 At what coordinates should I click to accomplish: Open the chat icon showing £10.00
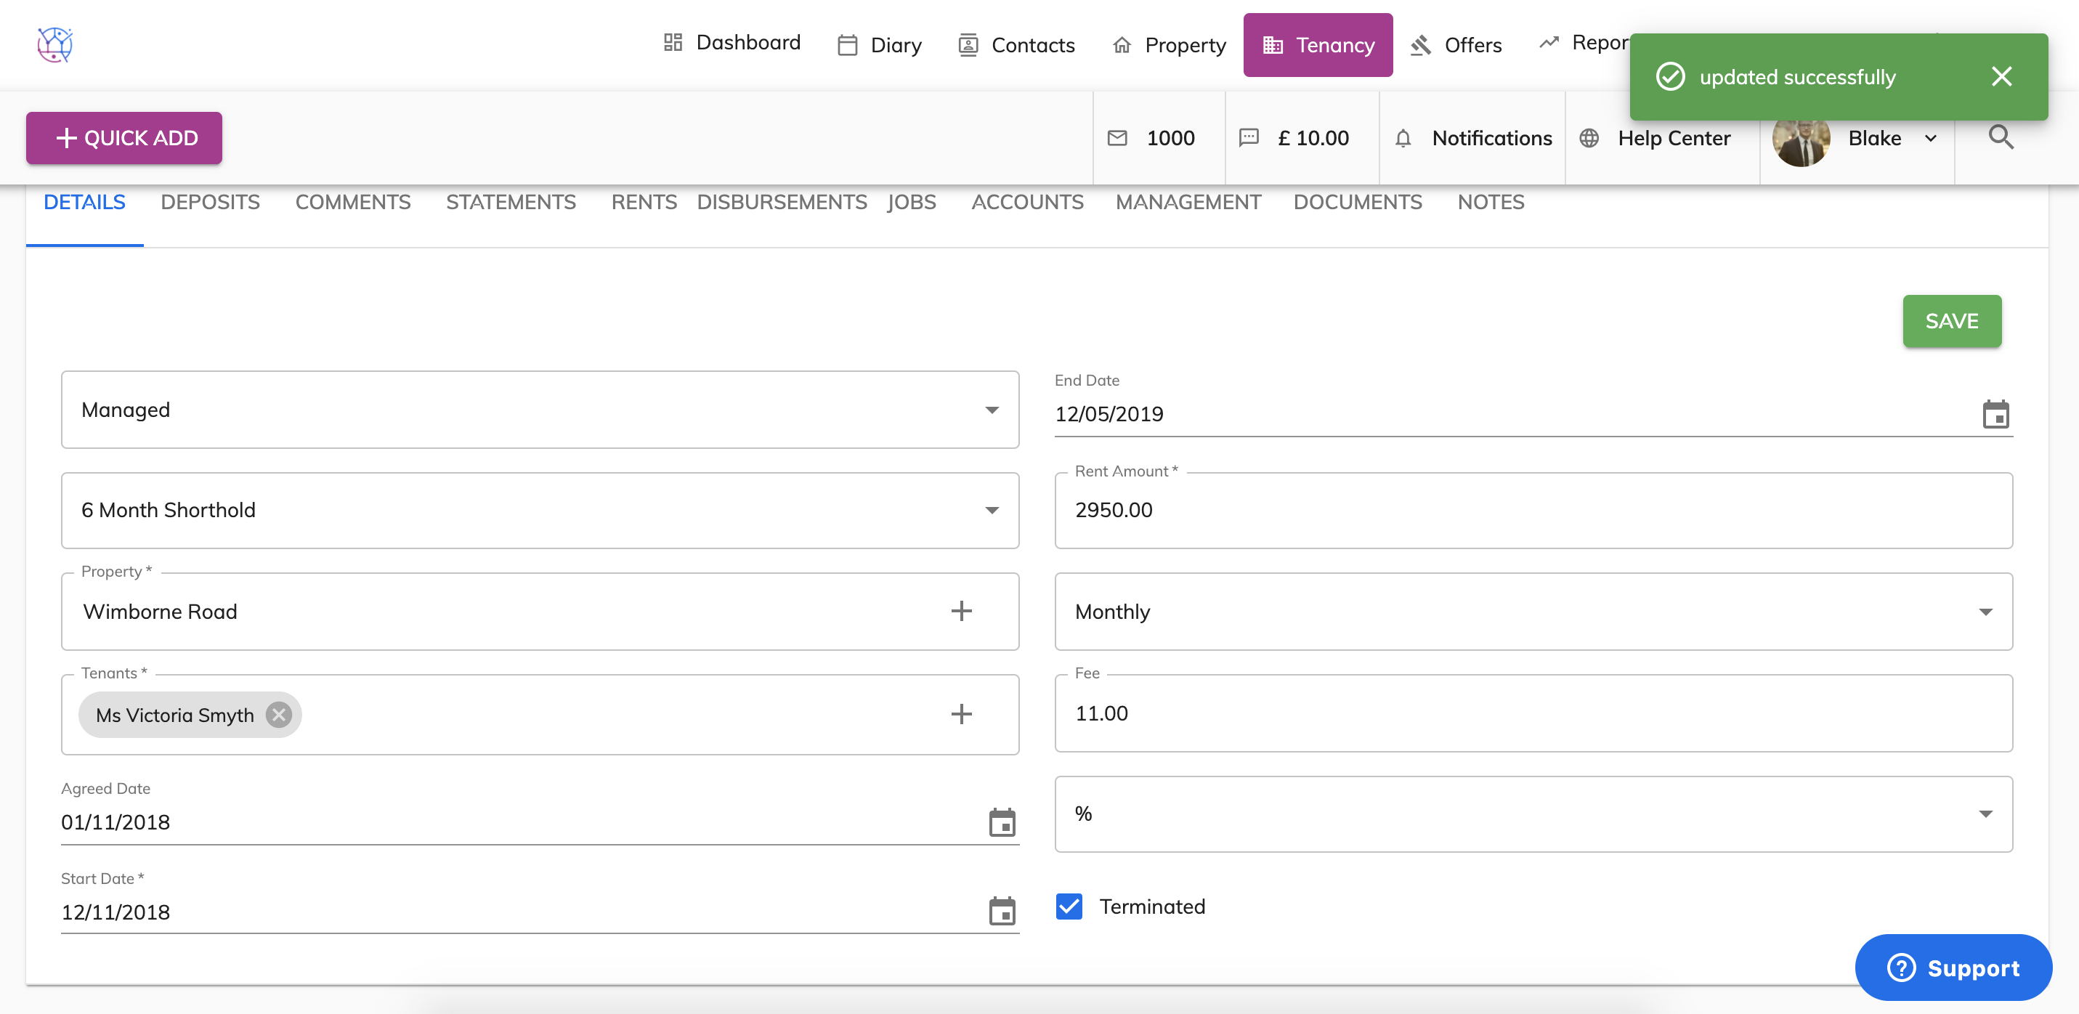click(1249, 138)
